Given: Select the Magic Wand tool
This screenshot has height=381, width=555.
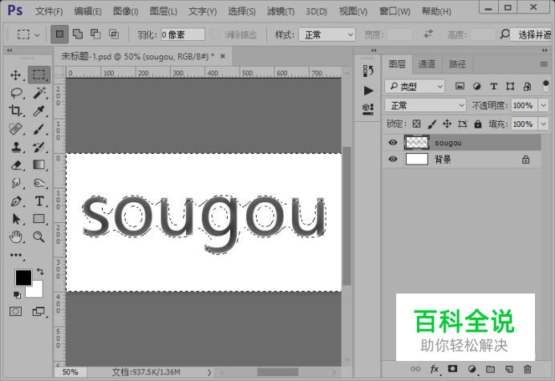Looking at the screenshot, I should coord(39,93).
